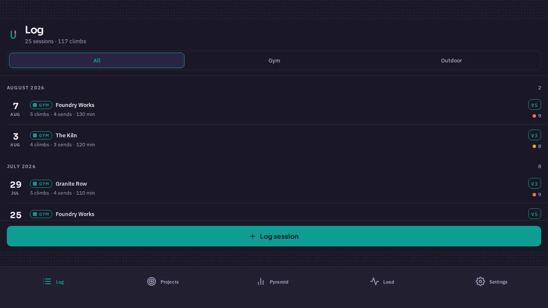The height and width of the screenshot is (308, 548).
Task: Click the V5 grade badge on 25 Jul session
Action: 535,214
